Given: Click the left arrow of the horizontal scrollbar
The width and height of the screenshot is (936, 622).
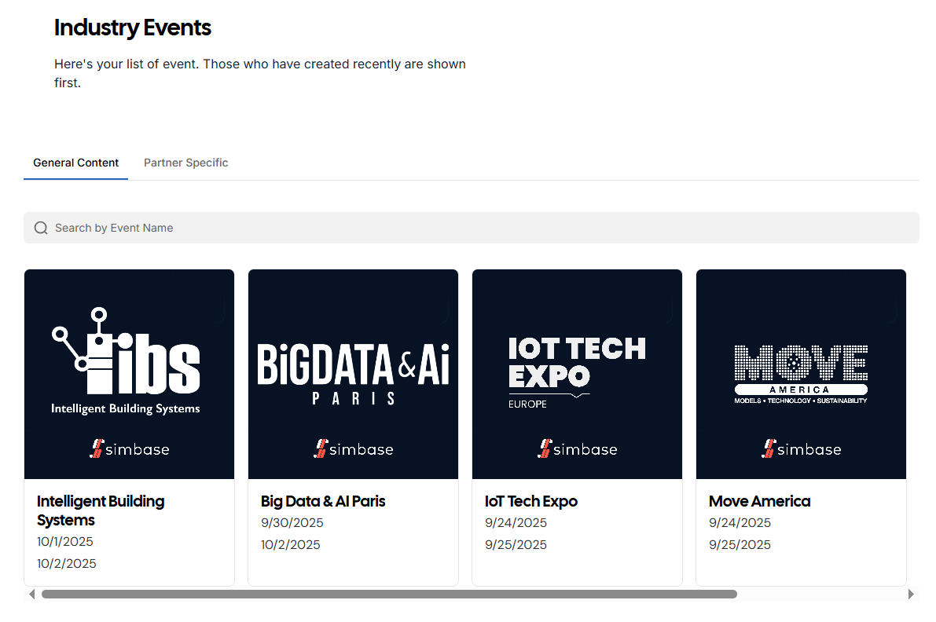Looking at the screenshot, I should point(31,594).
